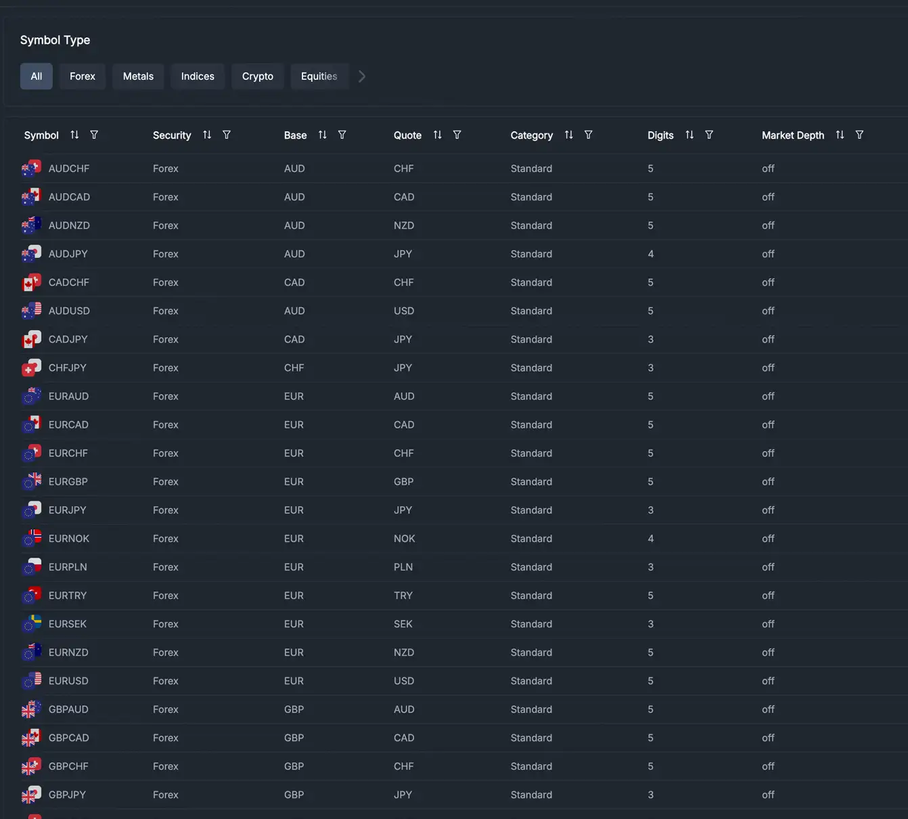This screenshot has width=908, height=819.
Task: Filter the Market Depth column
Action: click(859, 135)
